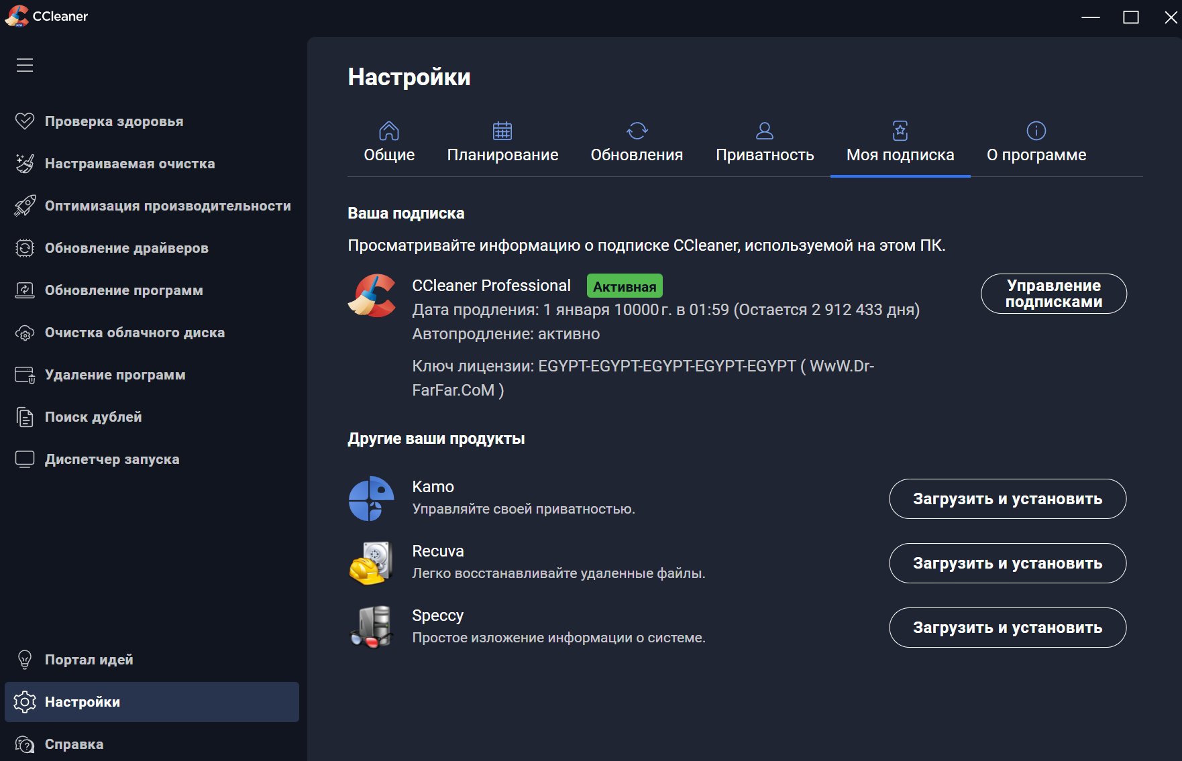Open the О программе tab
This screenshot has width=1182, height=761.
[1036, 143]
